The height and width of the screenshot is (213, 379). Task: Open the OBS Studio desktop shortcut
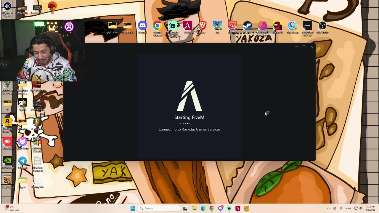point(322,28)
